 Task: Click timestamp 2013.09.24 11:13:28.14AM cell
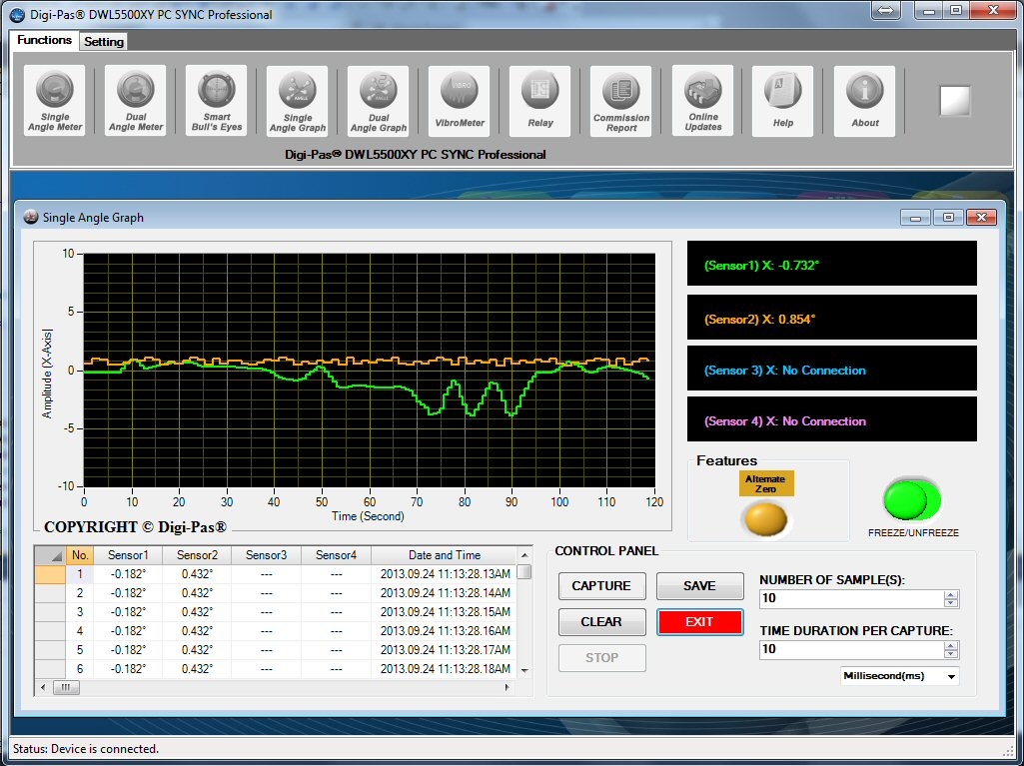click(445, 593)
